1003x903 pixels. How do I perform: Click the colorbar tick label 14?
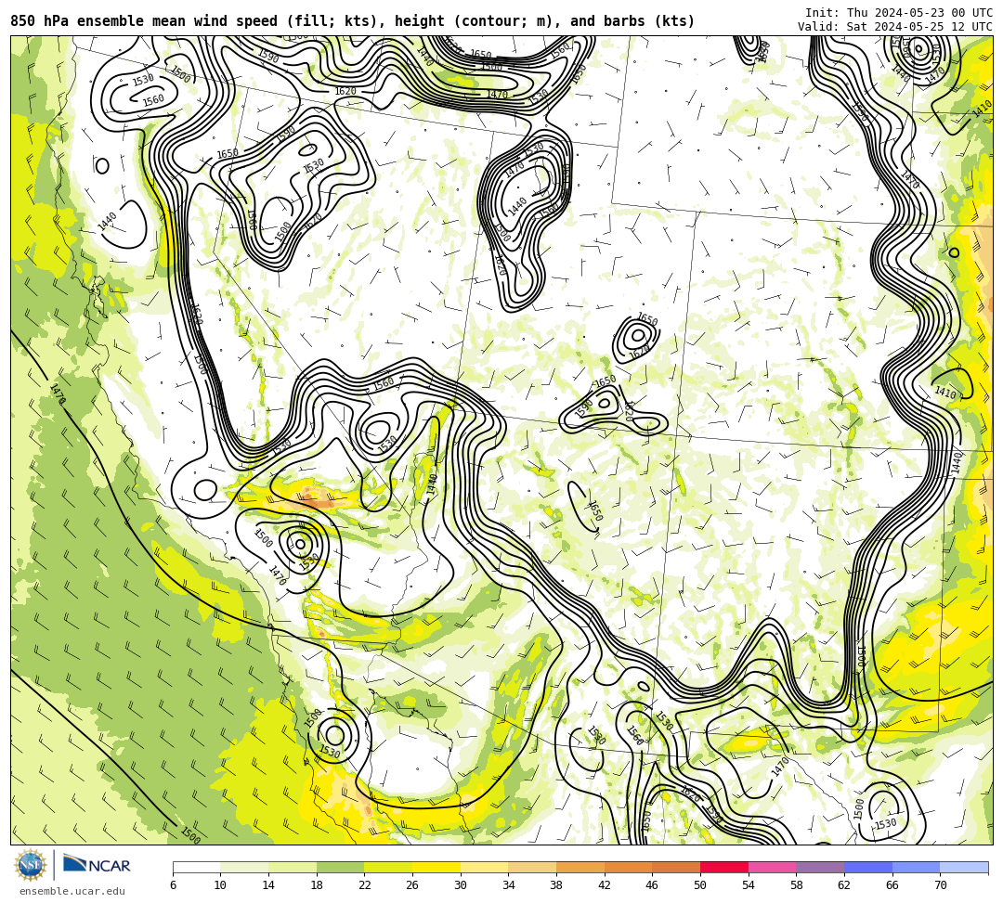click(x=268, y=885)
